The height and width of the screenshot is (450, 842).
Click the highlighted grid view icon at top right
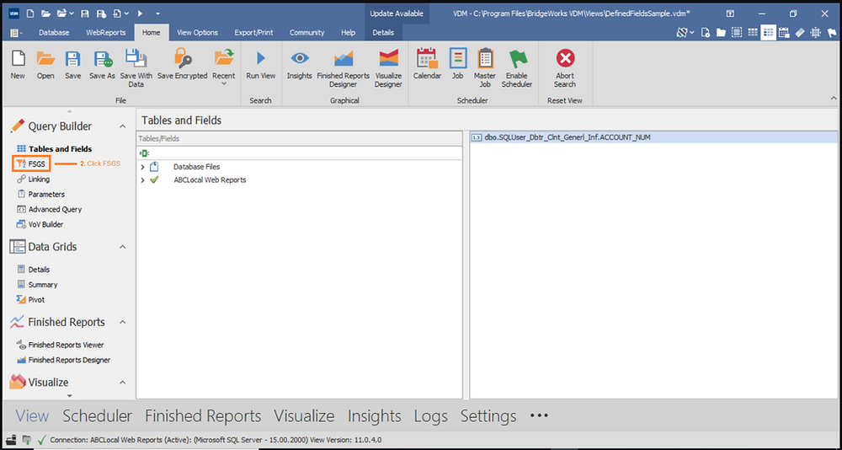(768, 33)
